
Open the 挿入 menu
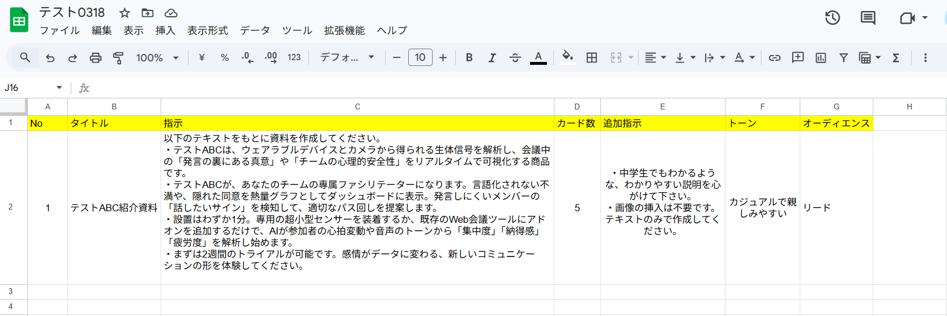click(165, 31)
